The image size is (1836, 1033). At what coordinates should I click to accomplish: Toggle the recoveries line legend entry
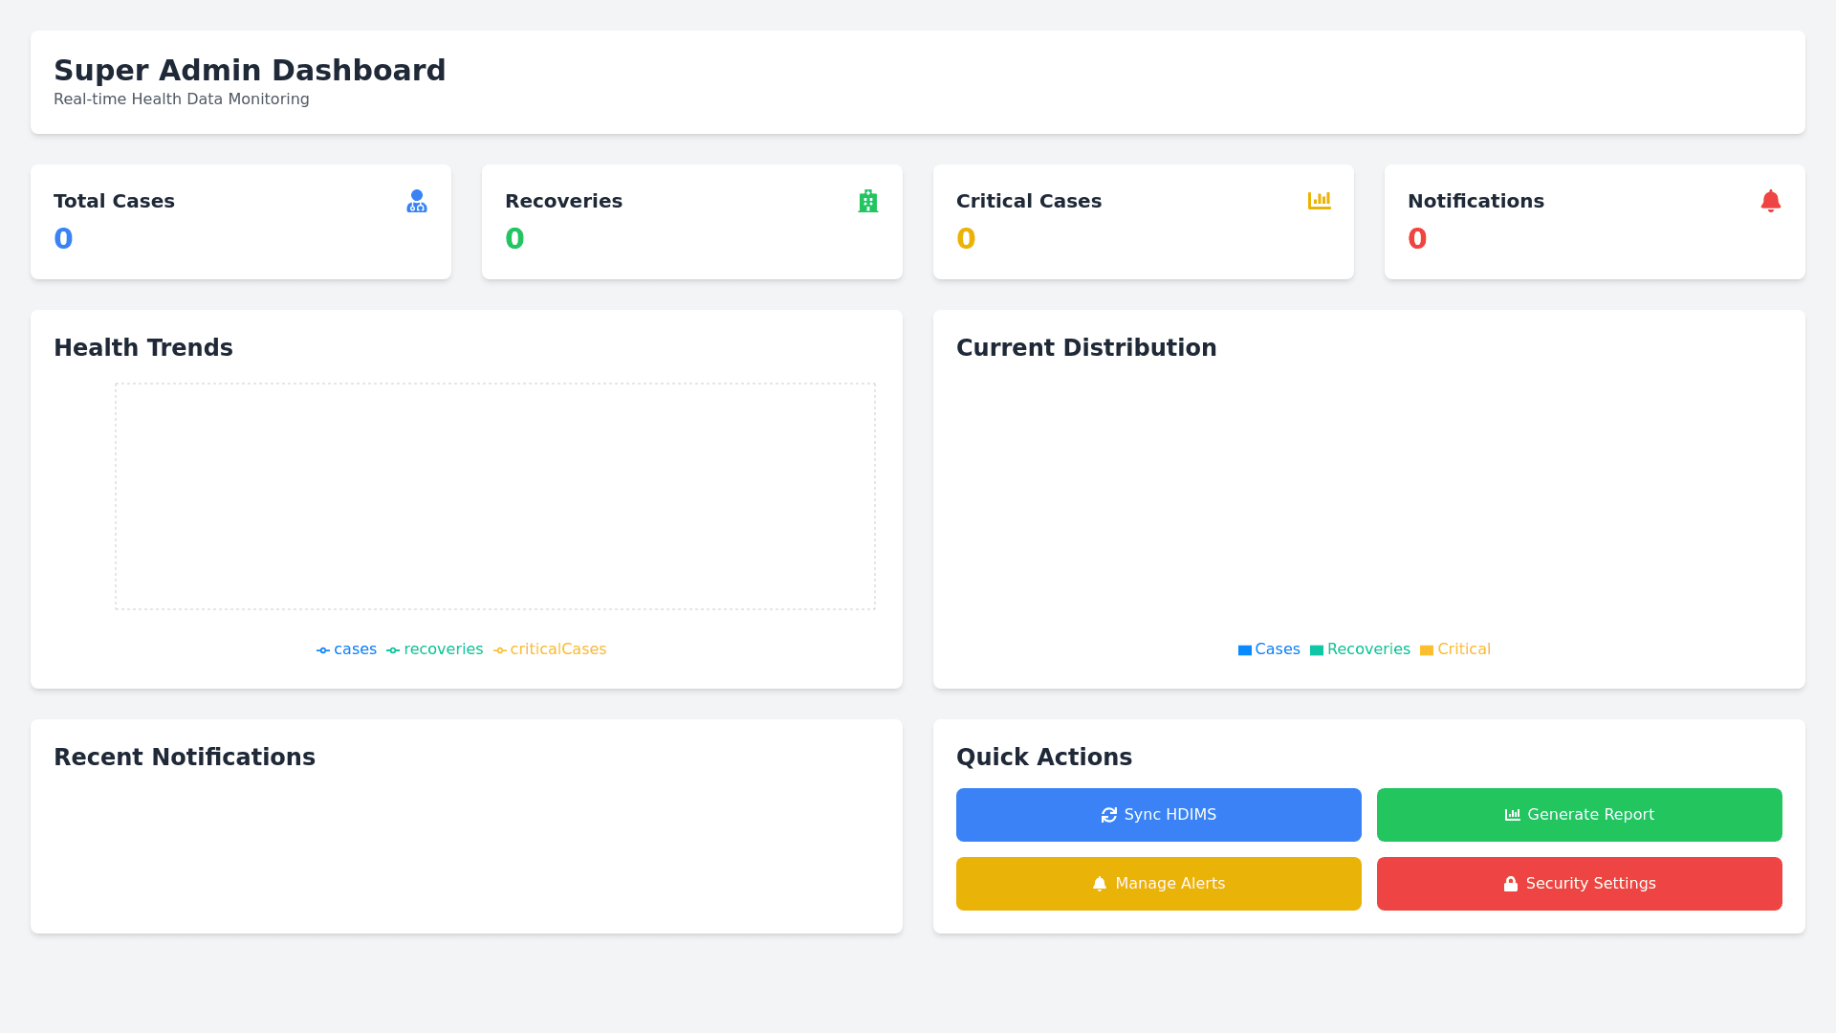(435, 649)
